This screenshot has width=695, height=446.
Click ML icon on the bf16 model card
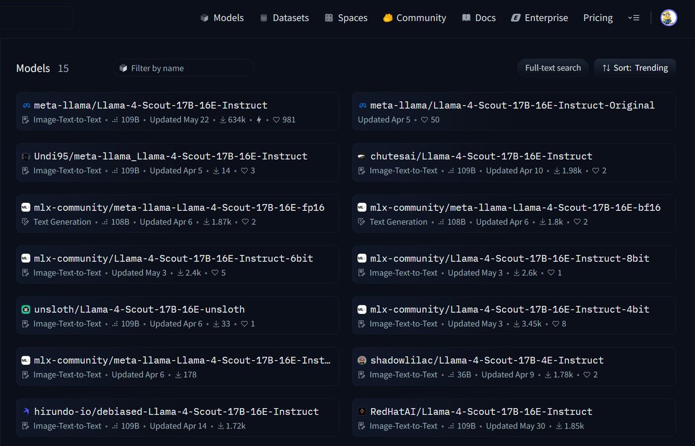362,207
